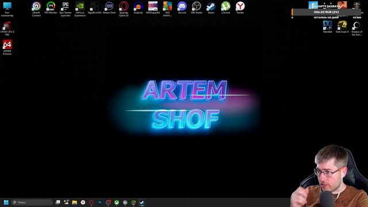Launch Yandex browser desktop shortcut
Image resolution: width=368 pixels, height=207 pixels.
[x=240, y=7]
